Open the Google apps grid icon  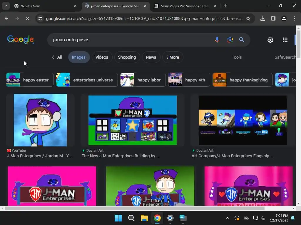click(x=285, y=40)
